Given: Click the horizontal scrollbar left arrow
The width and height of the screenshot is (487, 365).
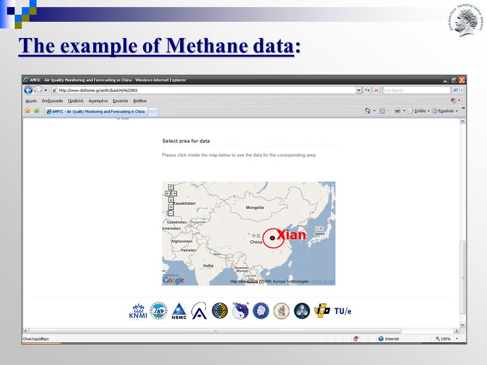Looking at the screenshot, I should point(26,331).
